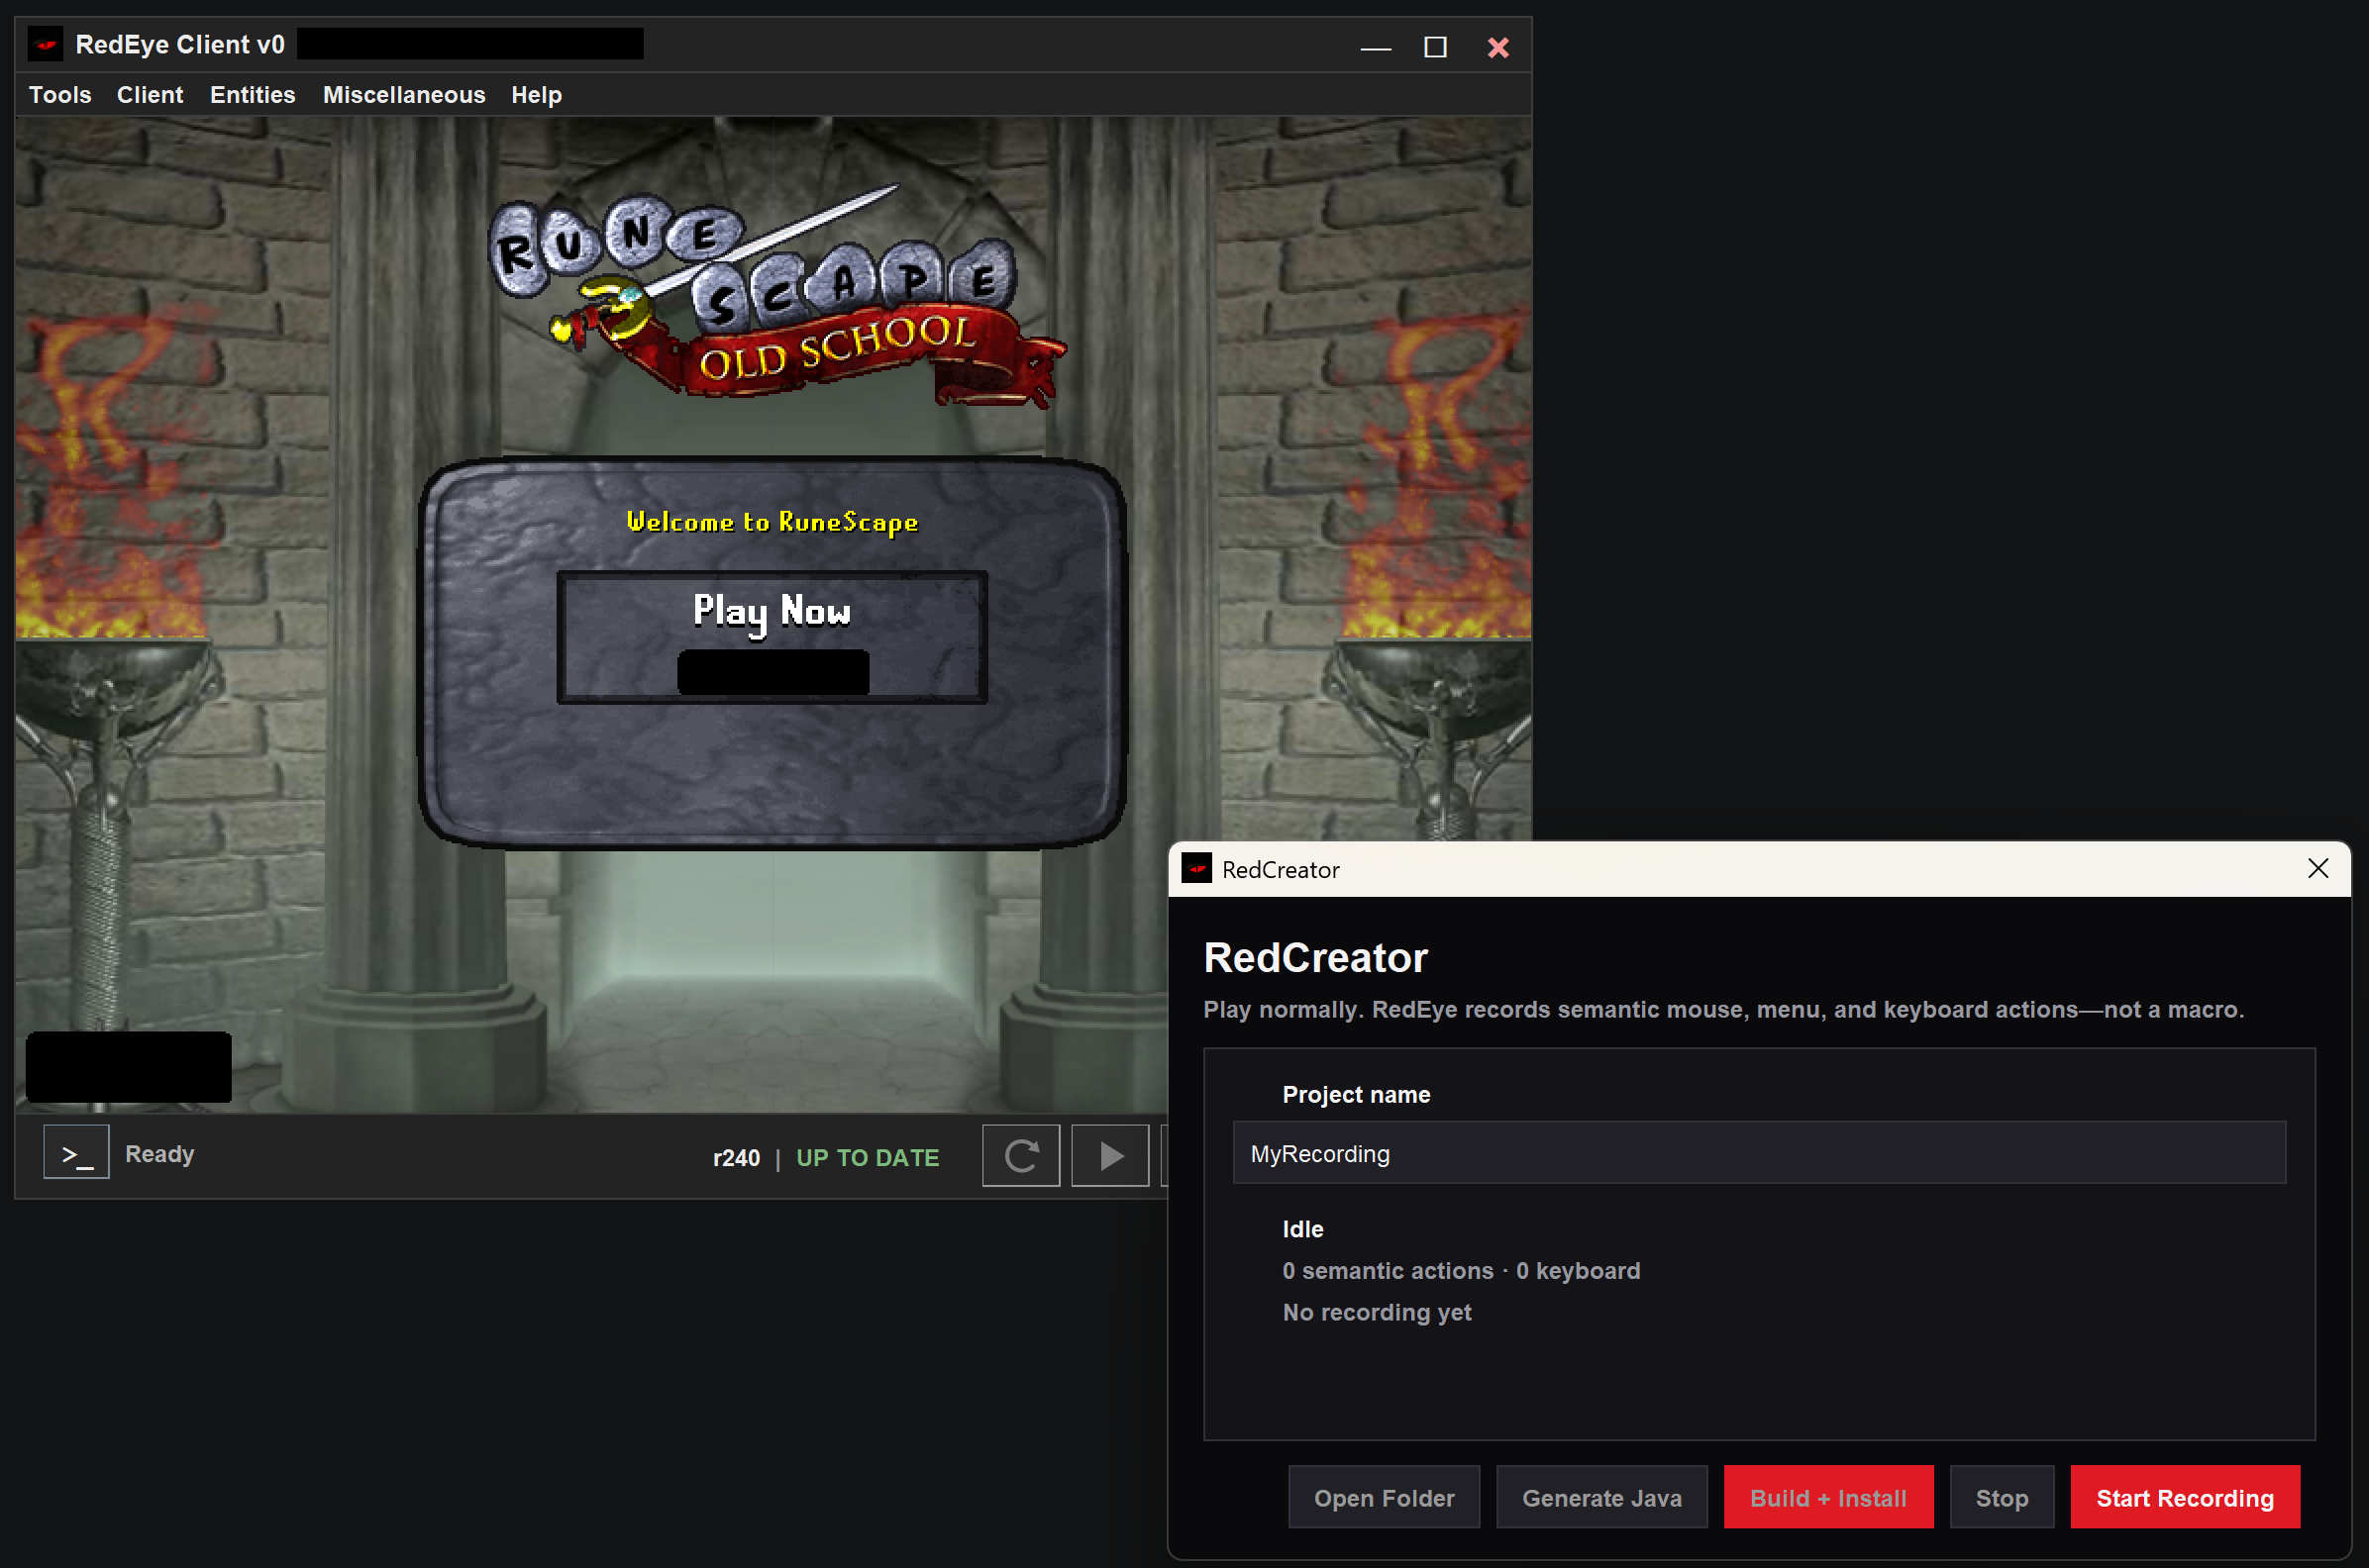The image size is (2369, 1568).
Task: Click the Ready status text
Action: (159, 1154)
